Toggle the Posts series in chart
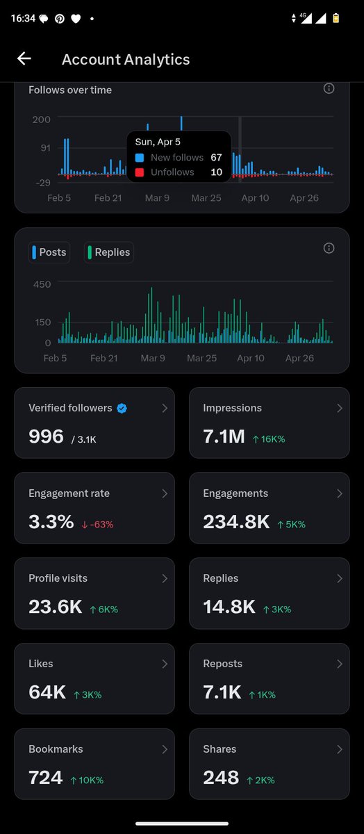Image resolution: width=364 pixels, height=834 pixels. pos(49,252)
